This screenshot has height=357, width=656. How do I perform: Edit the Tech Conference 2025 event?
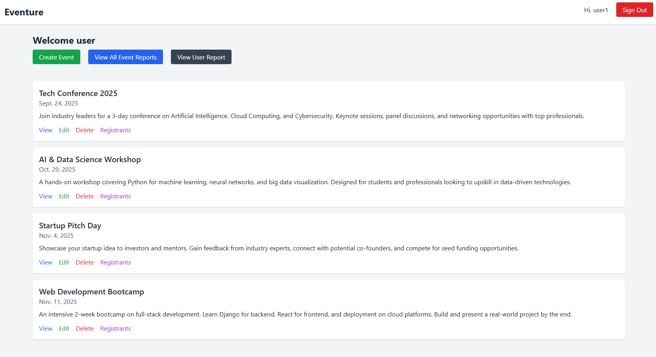click(64, 130)
